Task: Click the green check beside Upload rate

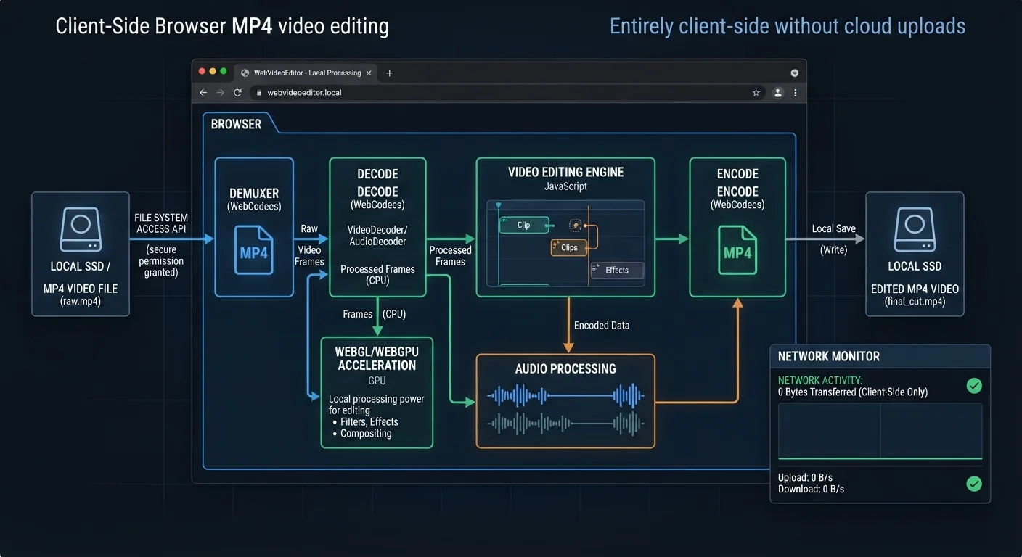Action: pos(974,483)
